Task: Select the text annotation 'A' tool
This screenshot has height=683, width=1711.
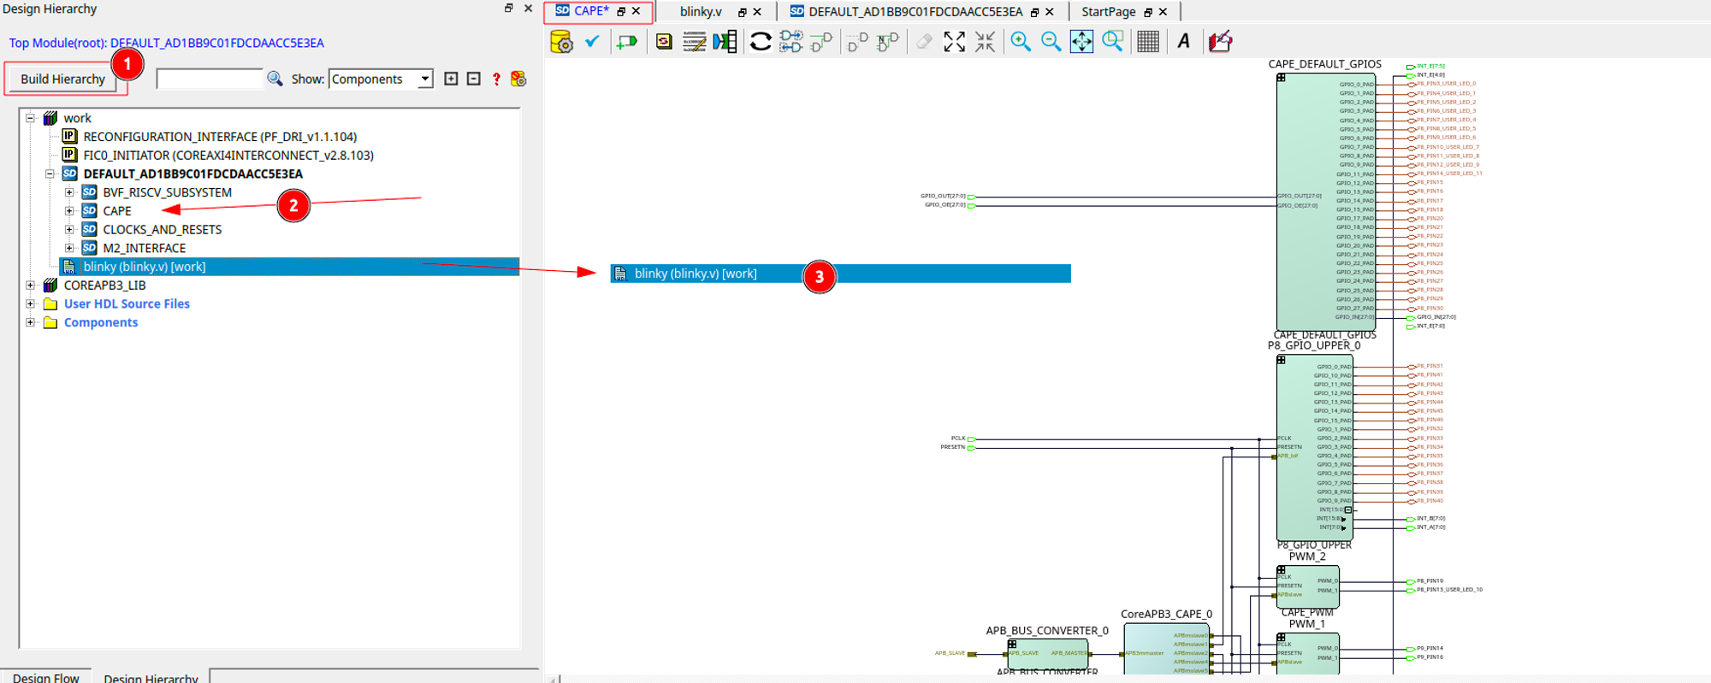Action: (x=1183, y=42)
